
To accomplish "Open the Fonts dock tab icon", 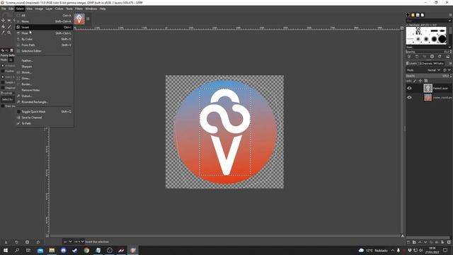I will click(x=418, y=15).
